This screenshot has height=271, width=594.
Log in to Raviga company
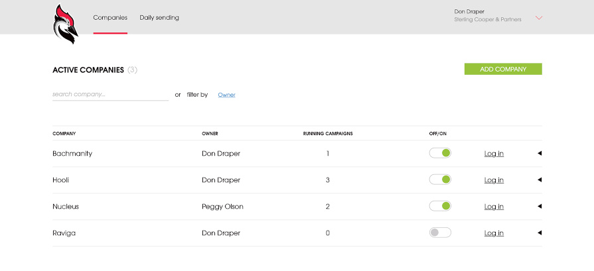pyautogui.click(x=494, y=233)
